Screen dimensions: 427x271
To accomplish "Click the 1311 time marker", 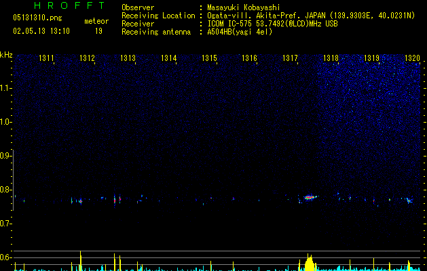I will [x=46, y=58].
